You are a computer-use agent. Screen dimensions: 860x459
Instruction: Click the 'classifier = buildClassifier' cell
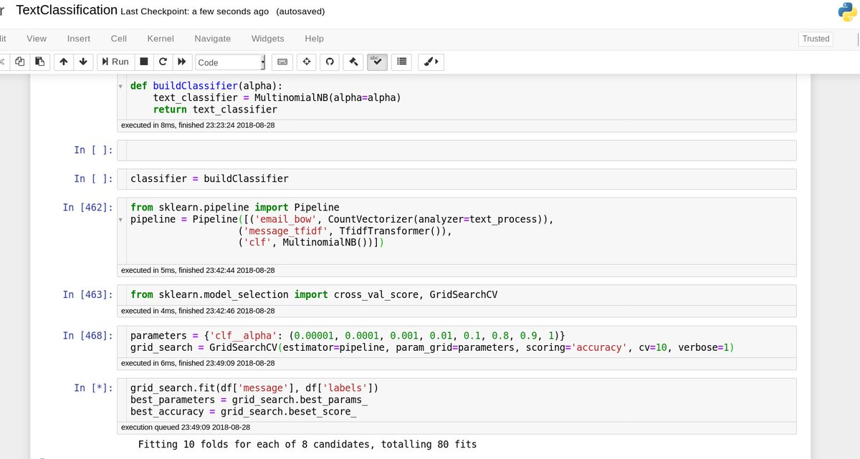pos(462,179)
